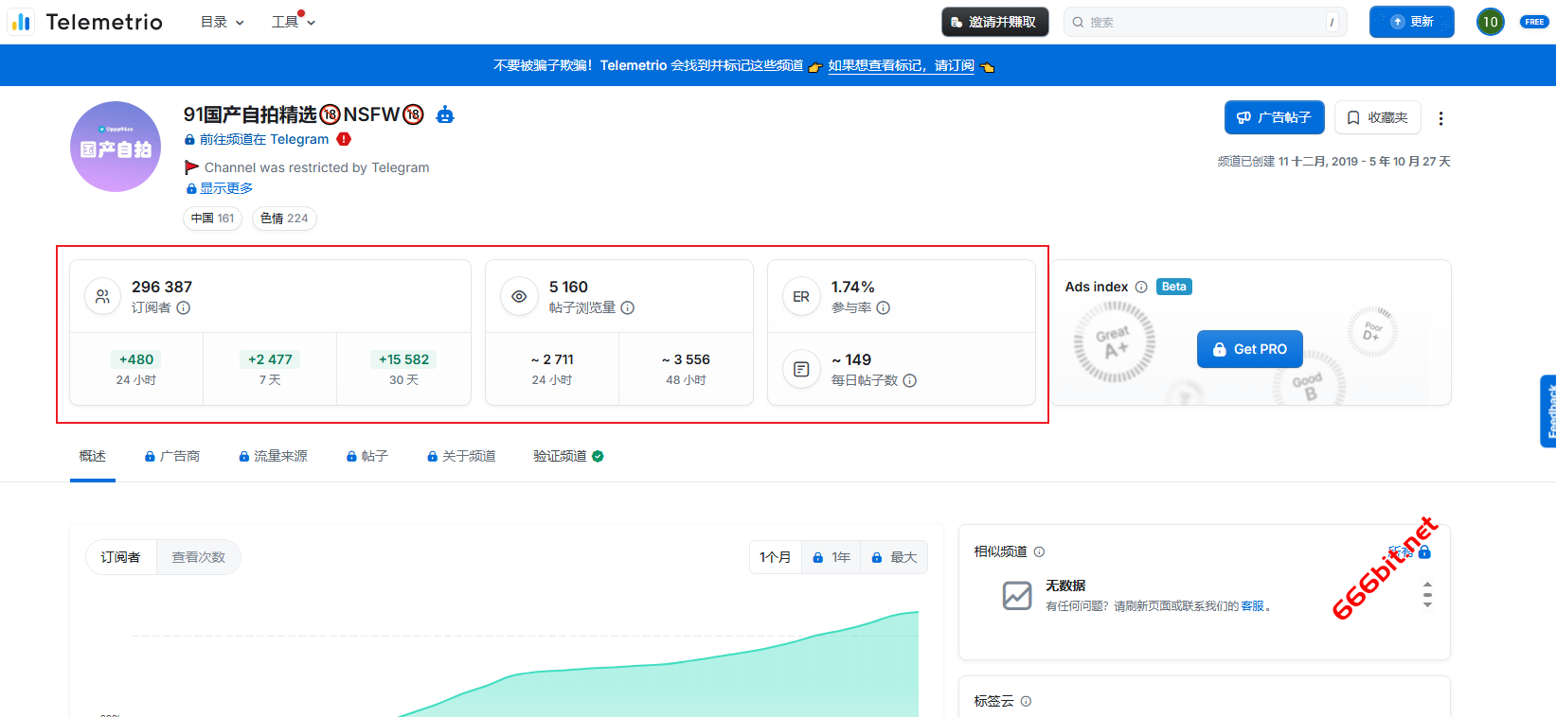1556x717 pixels.
Task: Click the stepper arrows in 相似频道 panel
Action: point(1427,594)
